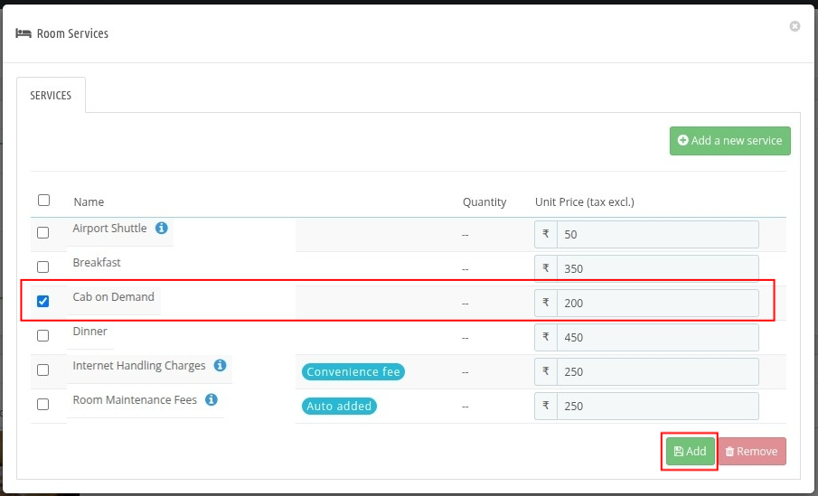Click the Unit Price (tax excl.) header
Image resolution: width=818 pixels, height=496 pixels.
tap(584, 201)
